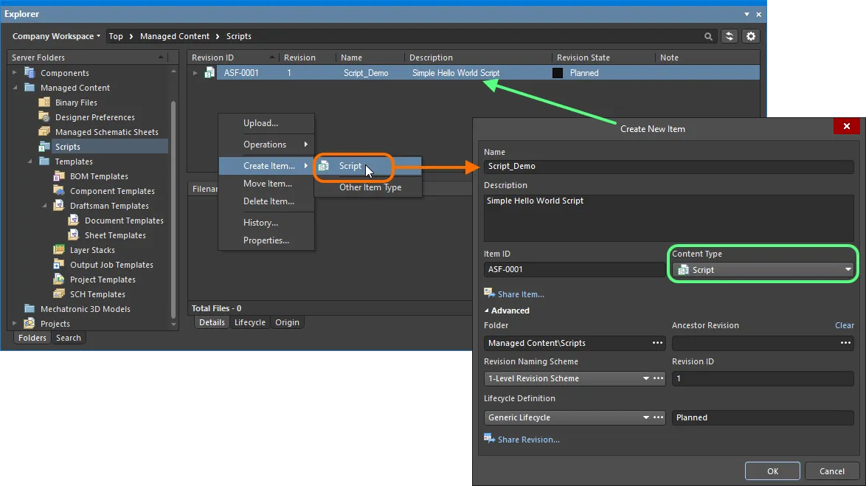
Task: Click the Share Revision icon in dialog
Action: coord(489,438)
